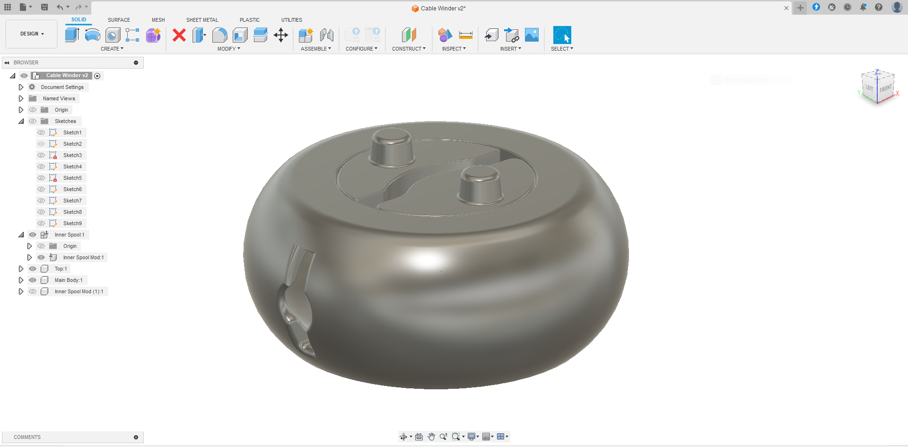Click the Offset Plane construct icon

(409, 35)
